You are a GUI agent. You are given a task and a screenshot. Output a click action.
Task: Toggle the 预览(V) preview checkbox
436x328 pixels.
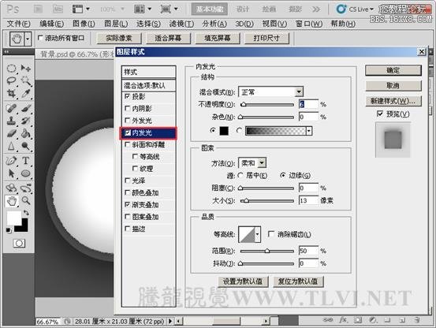point(380,114)
